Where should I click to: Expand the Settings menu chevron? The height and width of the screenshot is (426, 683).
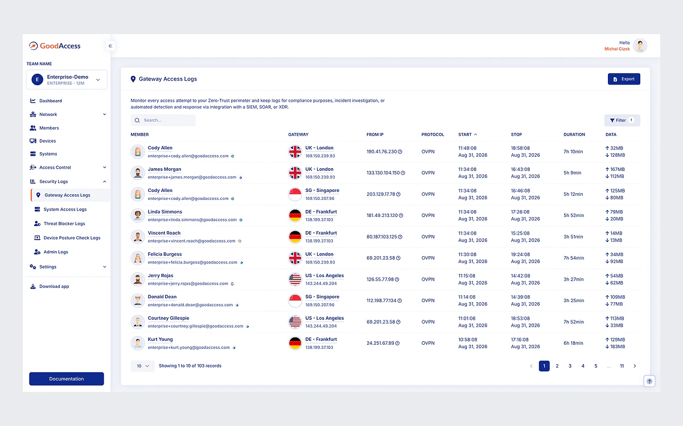tap(104, 267)
